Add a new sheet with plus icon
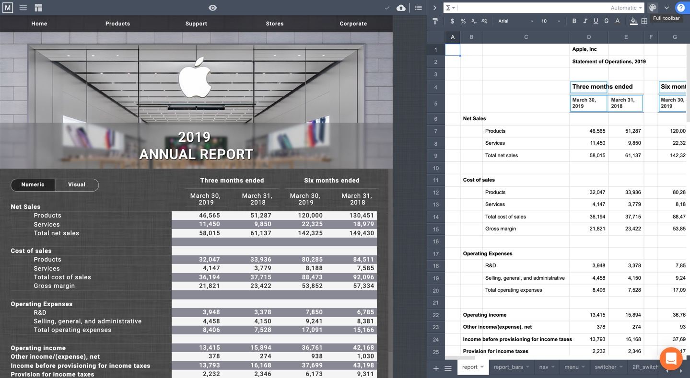The height and width of the screenshot is (378, 690). click(x=436, y=368)
